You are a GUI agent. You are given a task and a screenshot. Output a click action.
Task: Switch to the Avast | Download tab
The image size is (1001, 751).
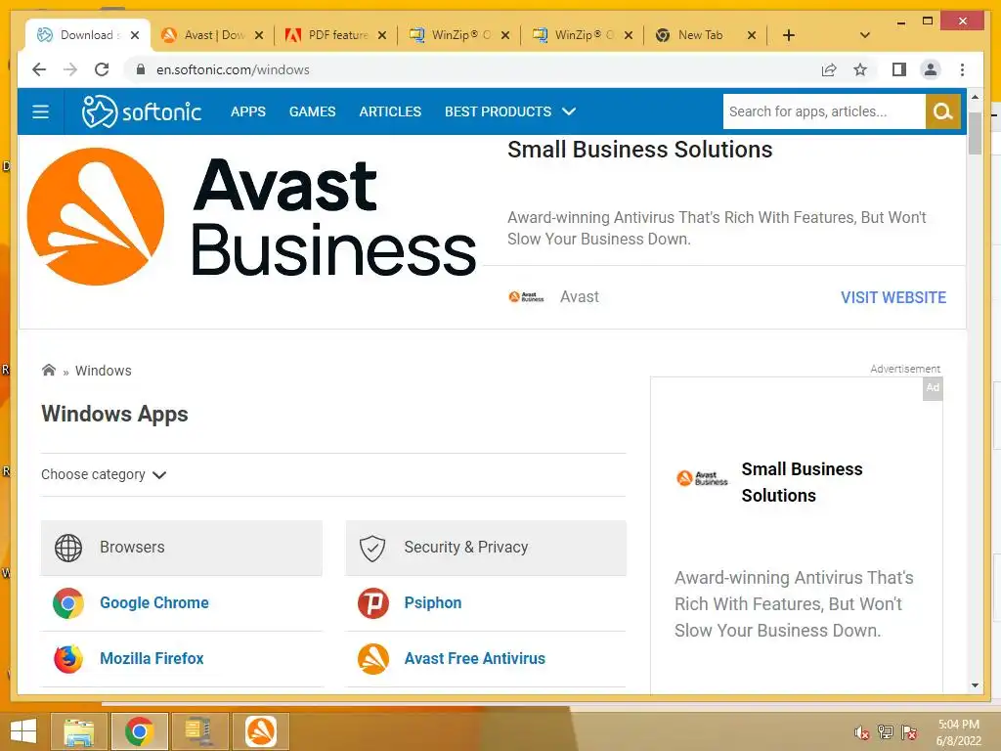[x=211, y=35]
